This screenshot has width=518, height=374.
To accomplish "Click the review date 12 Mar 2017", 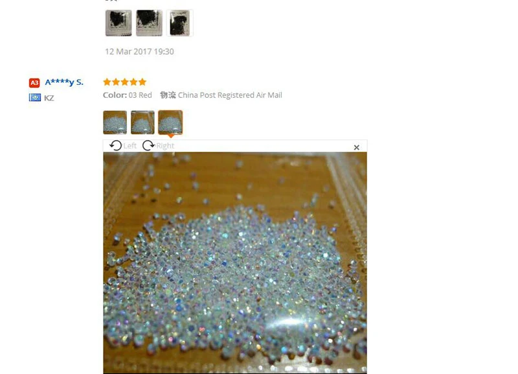I will pyautogui.click(x=139, y=52).
